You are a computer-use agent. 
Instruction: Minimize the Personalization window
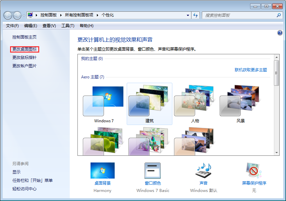tap(255, 6)
